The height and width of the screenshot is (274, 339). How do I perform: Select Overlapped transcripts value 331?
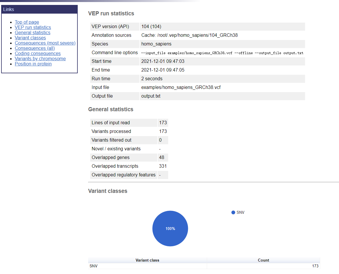coord(163,166)
